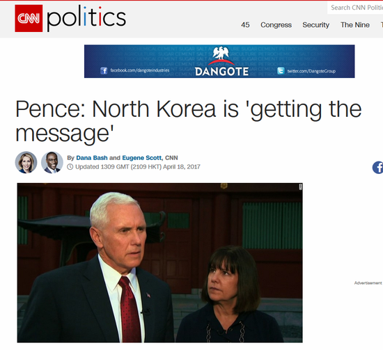The image size is (383, 350).
Task: Open the Security section
Action: click(x=316, y=25)
